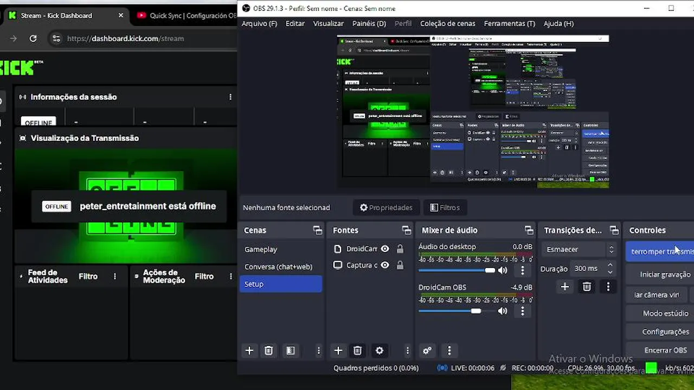Image resolution: width=694 pixels, height=390 pixels.
Task: Start the virtual camera button
Action: click(657, 295)
